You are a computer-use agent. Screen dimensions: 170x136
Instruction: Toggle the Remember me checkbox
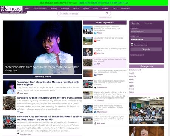tap(132, 45)
